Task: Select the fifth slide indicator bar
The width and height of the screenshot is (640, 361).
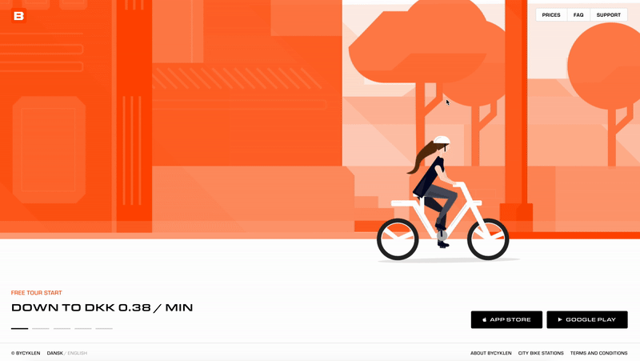Action: point(104,328)
